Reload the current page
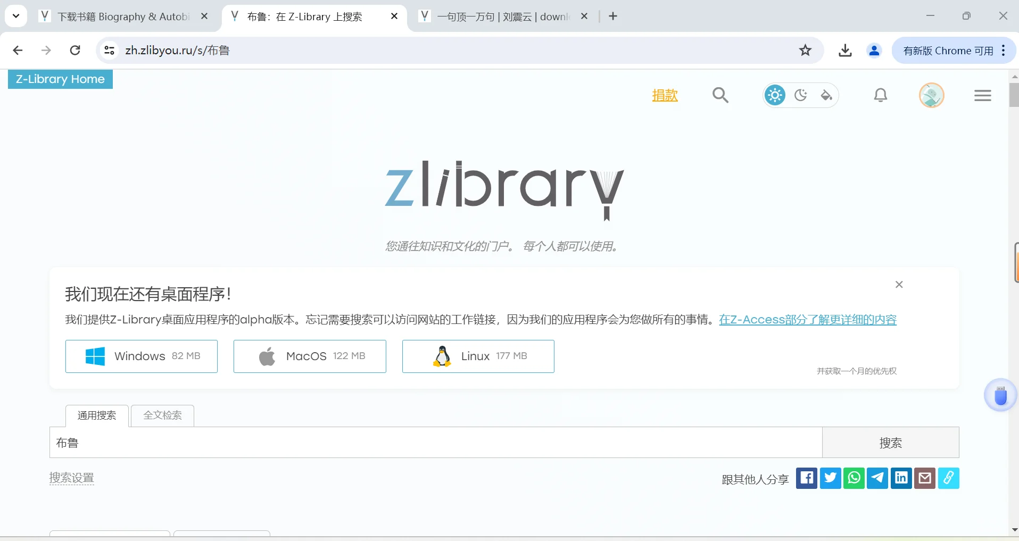This screenshot has height=541, width=1019. [75, 51]
